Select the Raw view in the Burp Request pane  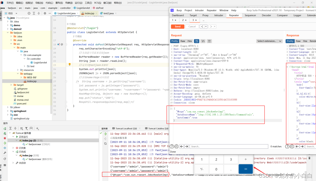183,41
